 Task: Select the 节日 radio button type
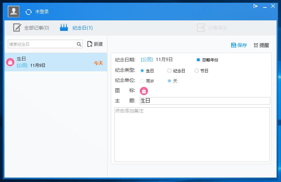pos(197,71)
